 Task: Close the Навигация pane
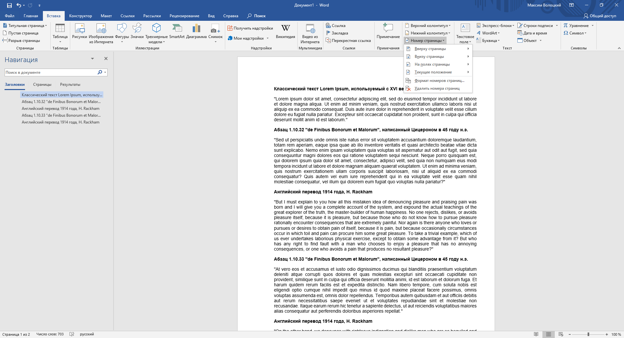click(x=106, y=58)
